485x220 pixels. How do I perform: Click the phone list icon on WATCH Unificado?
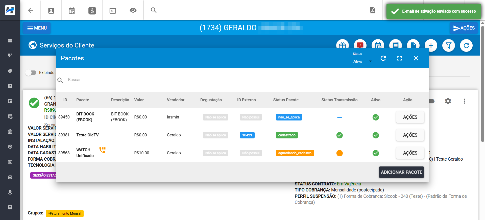click(x=102, y=150)
